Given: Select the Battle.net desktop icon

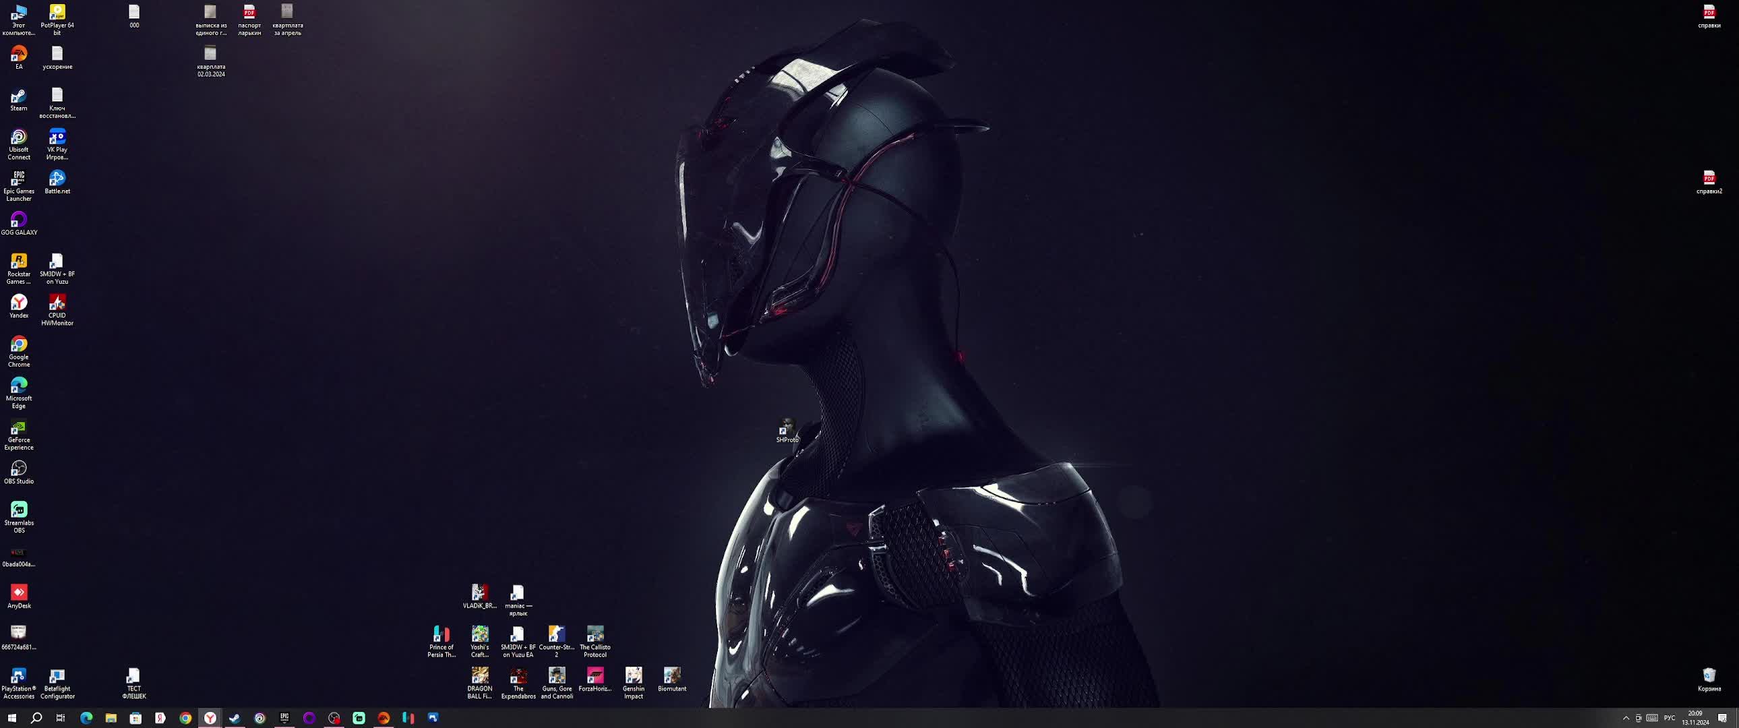Looking at the screenshot, I should click(57, 183).
